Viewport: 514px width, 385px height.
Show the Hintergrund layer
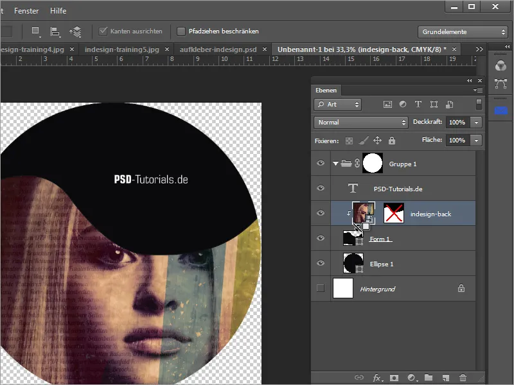[321, 288]
